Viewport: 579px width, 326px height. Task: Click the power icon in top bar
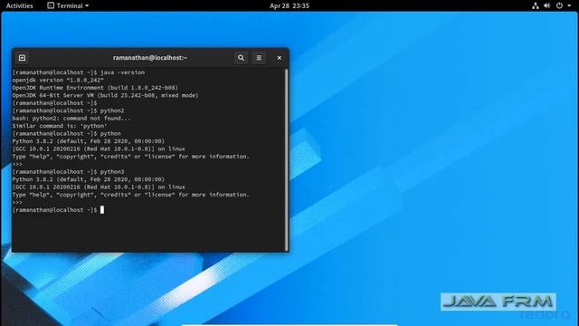pyautogui.click(x=560, y=5)
